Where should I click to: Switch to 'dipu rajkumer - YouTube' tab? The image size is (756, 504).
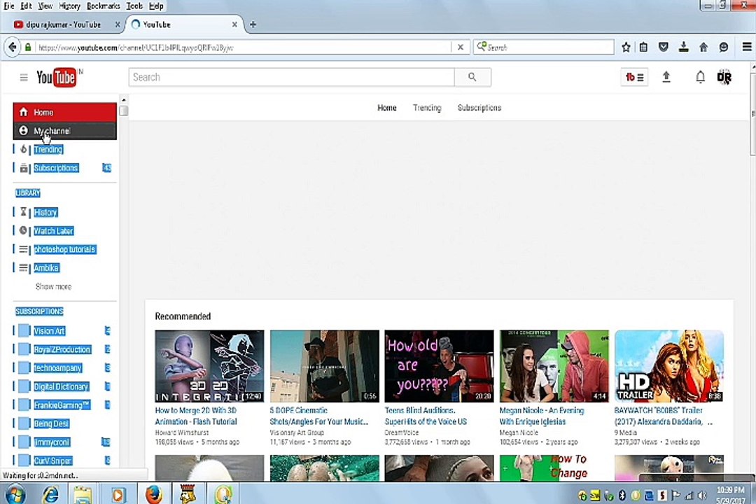pyautogui.click(x=63, y=24)
